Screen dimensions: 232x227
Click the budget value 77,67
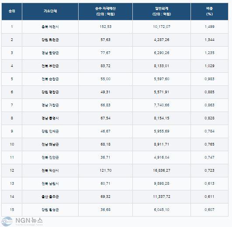tap(105, 53)
